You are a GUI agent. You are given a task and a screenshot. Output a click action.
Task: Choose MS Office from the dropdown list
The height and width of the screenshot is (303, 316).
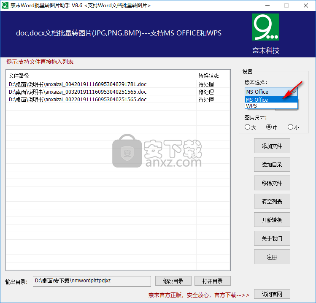[271, 100]
